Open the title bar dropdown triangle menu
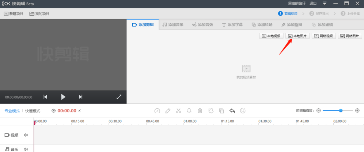 pos(325,4)
